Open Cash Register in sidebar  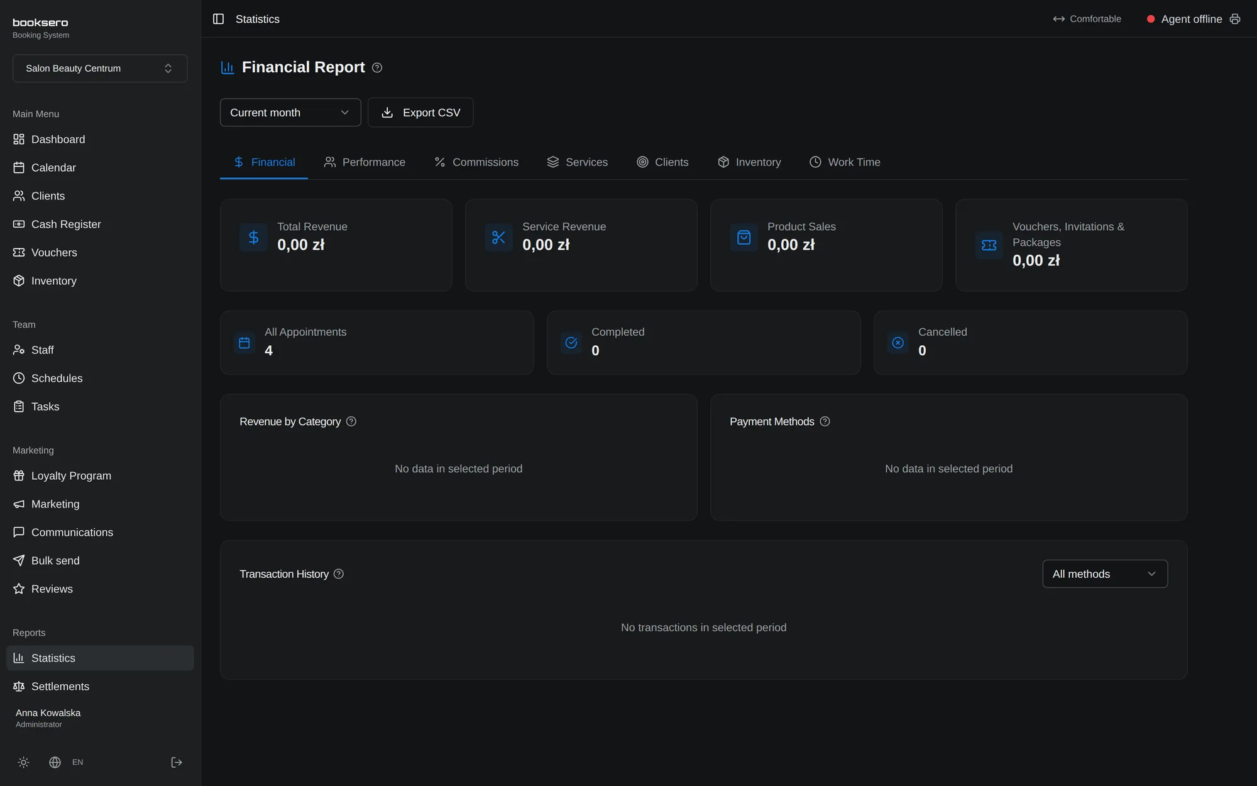[x=100, y=224]
